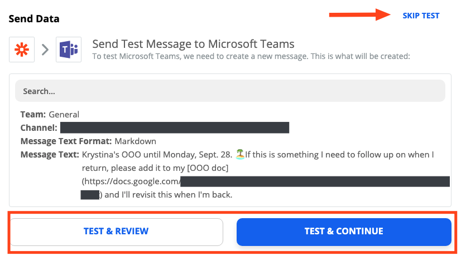Click the long redacted URL bar in message
The image size is (466, 256).
(315, 181)
